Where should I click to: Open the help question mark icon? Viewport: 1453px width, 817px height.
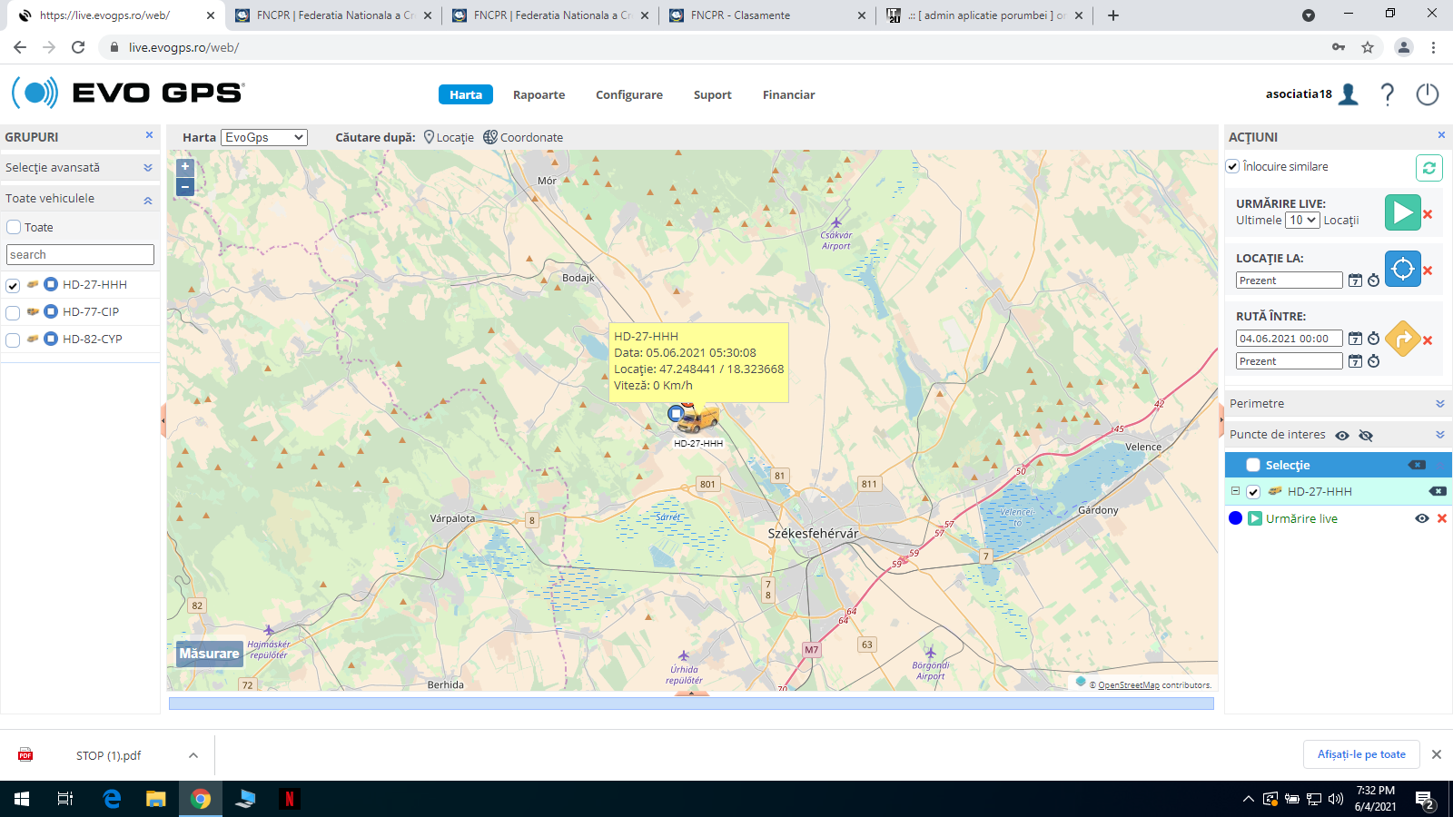click(1387, 94)
